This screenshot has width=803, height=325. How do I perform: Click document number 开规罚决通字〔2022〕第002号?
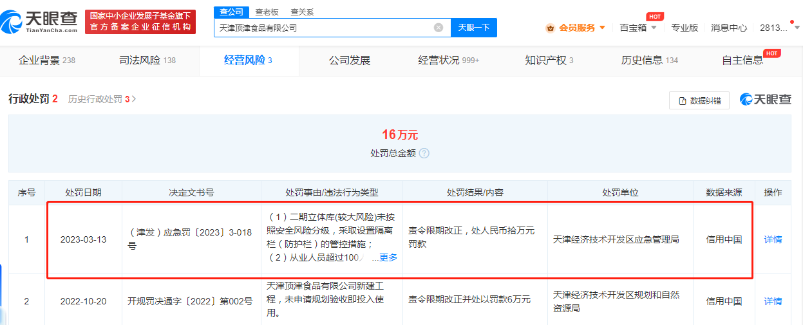(190, 301)
